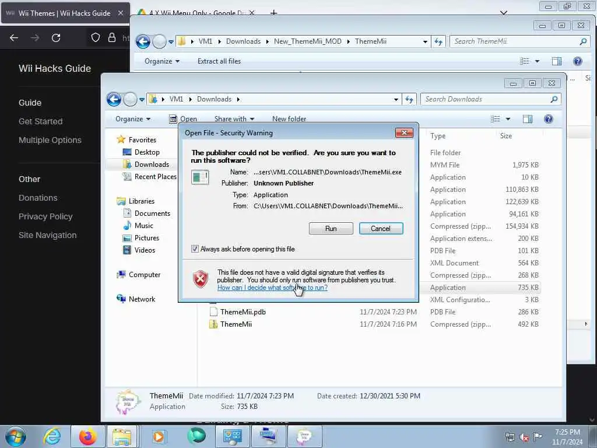Screen dimensions: 597x448
Task: Open Libraries in navigation pane
Action: 141,201
